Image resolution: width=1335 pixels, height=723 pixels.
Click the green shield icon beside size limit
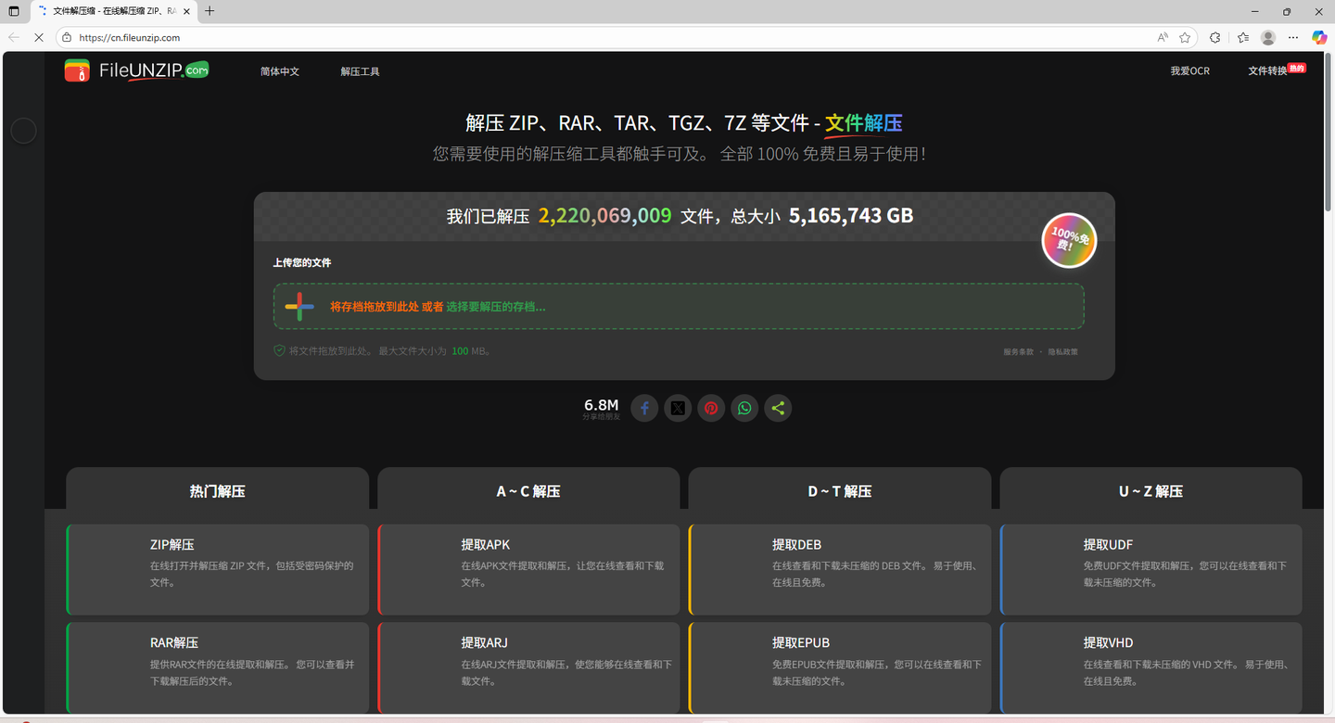(x=279, y=351)
